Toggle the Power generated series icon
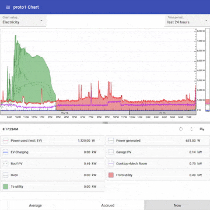Viewport: 210px width, 210px height. pos(111,141)
